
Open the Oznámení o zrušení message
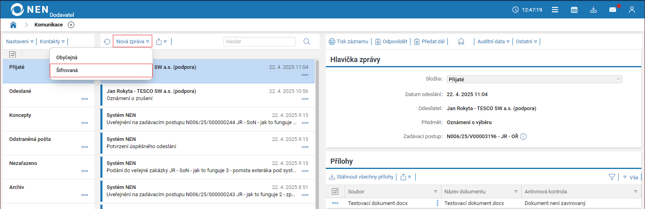click(x=207, y=95)
